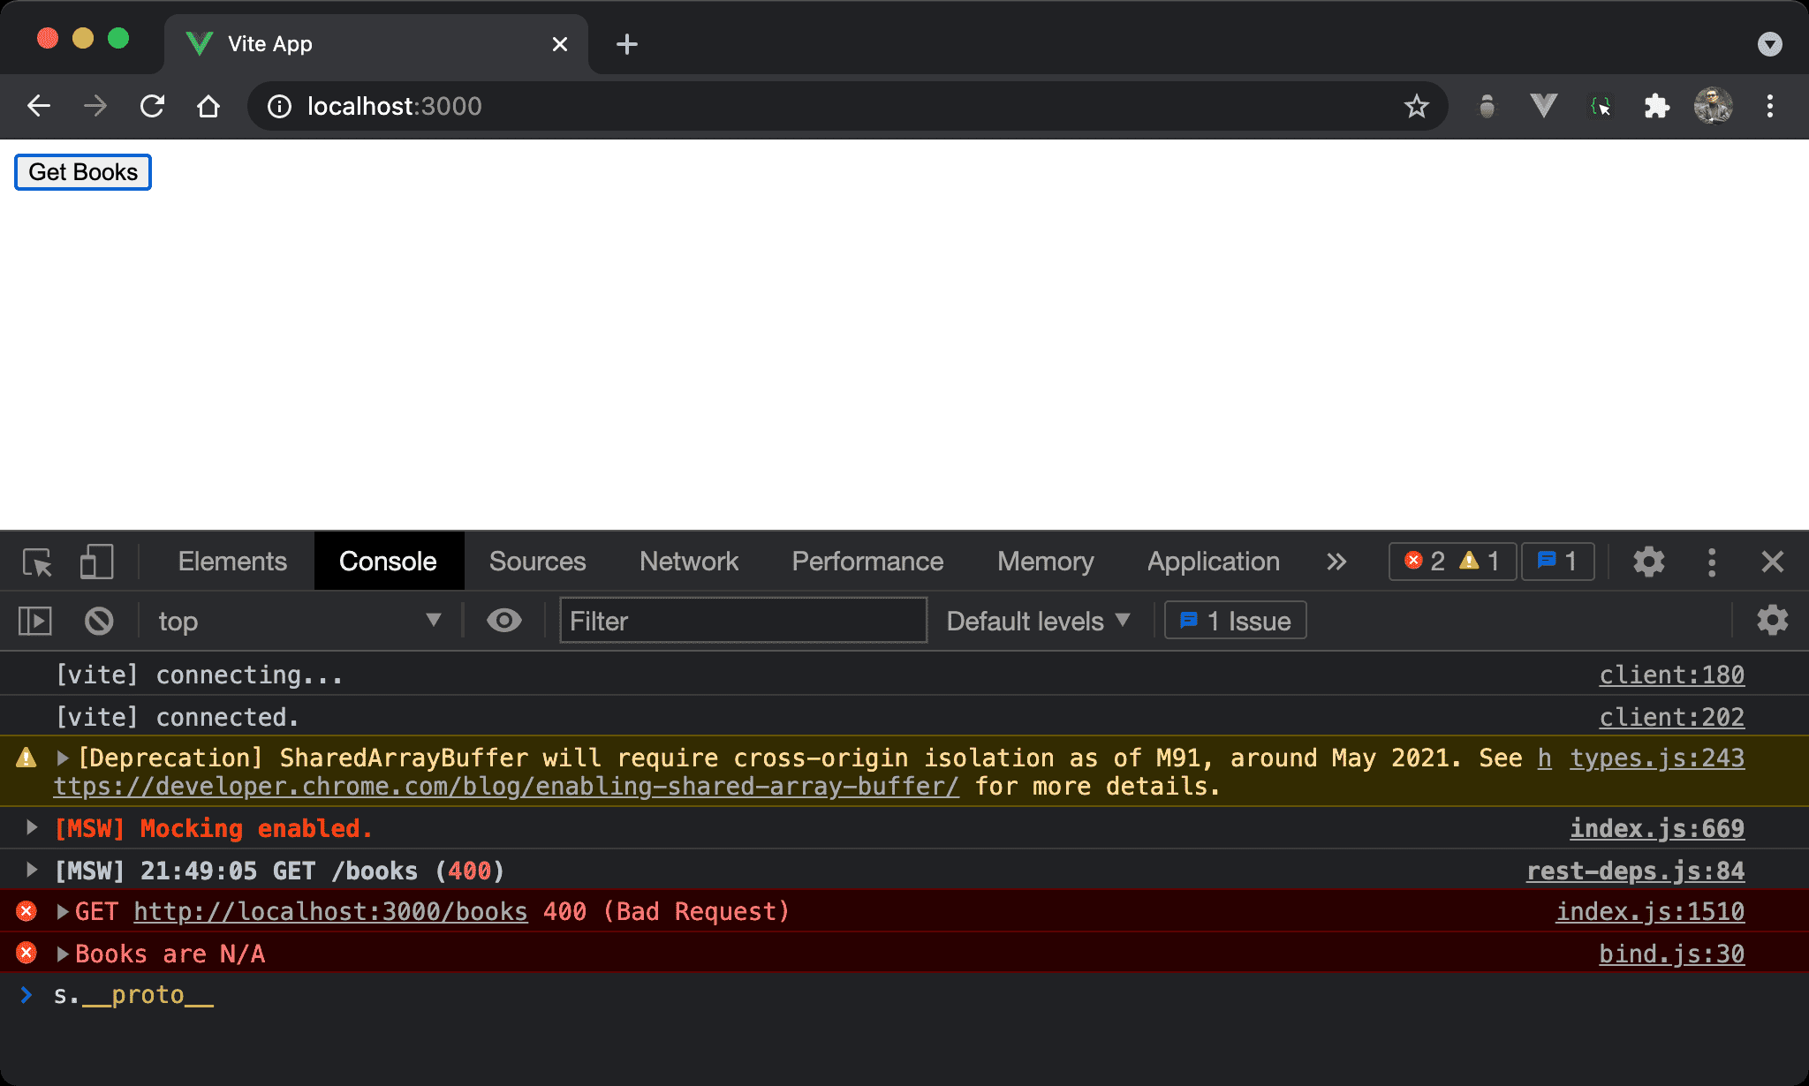Enable the console filter input field
Screen dimensions: 1809x1086
(x=743, y=620)
